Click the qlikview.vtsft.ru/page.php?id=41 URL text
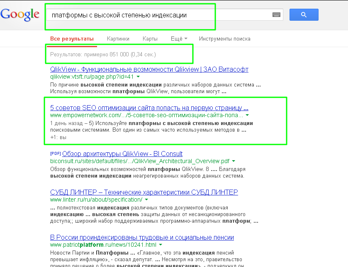Image resolution: width=348 pixels, height=267 pixels. click(x=92, y=77)
